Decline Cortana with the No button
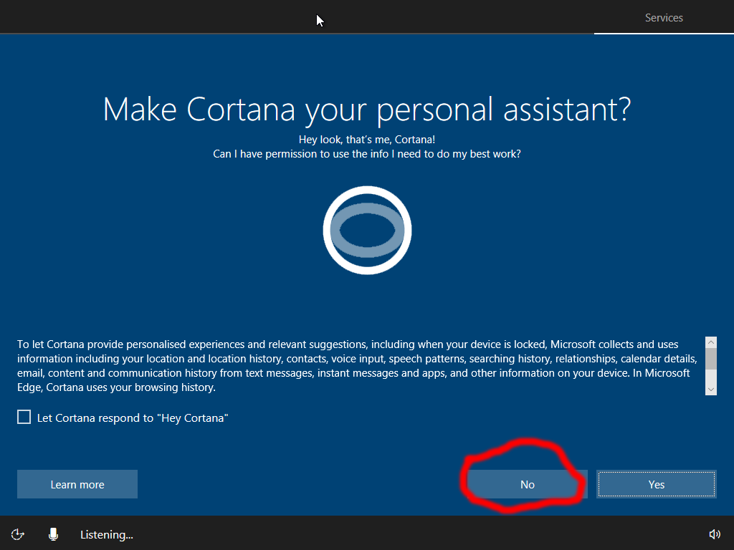The width and height of the screenshot is (734, 550). (527, 484)
